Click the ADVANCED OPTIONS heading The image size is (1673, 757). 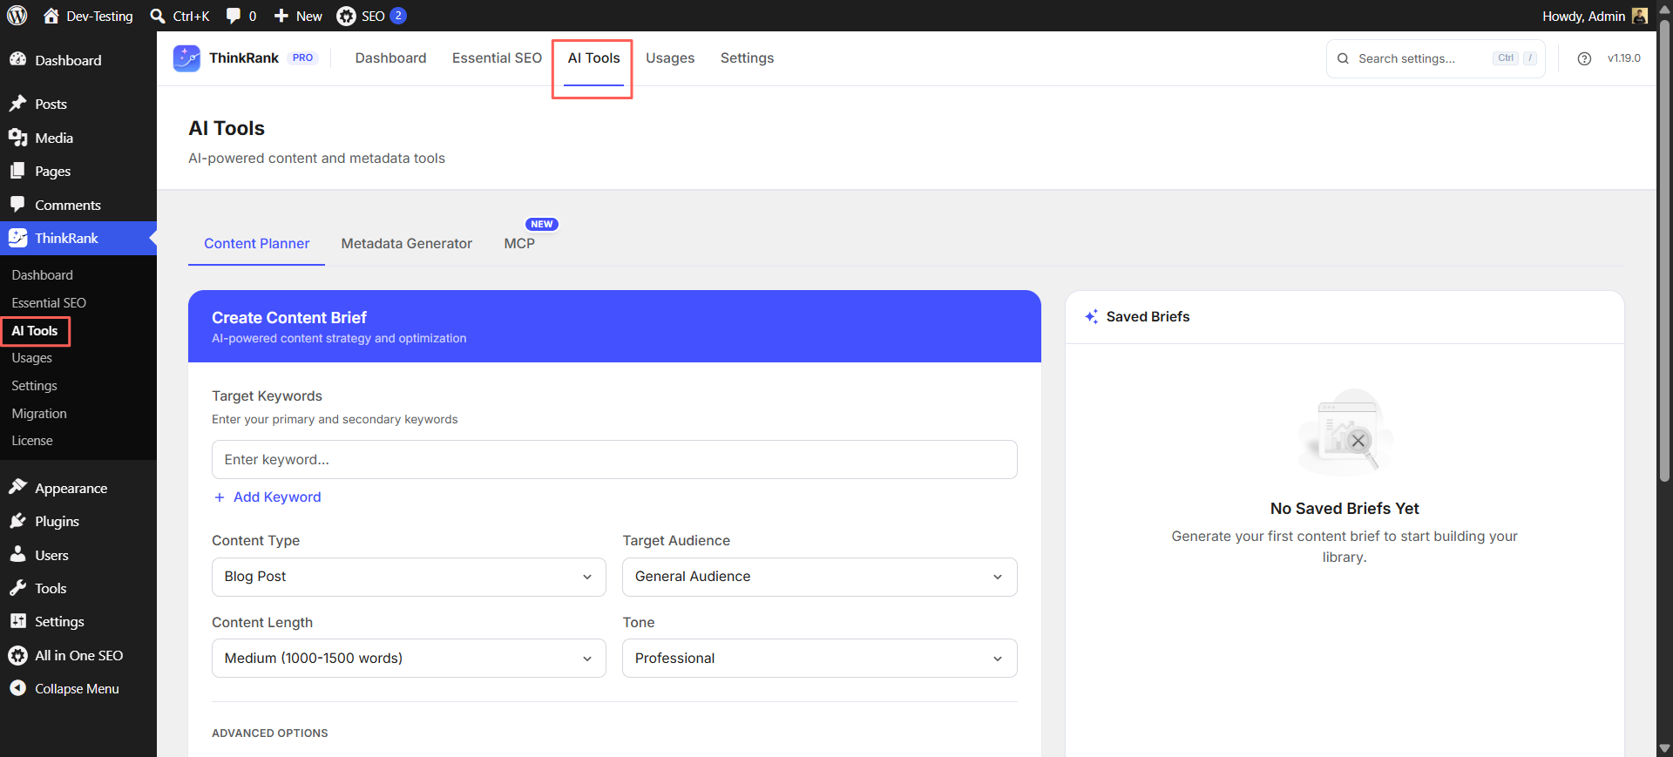pyautogui.click(x=269, y=733)
